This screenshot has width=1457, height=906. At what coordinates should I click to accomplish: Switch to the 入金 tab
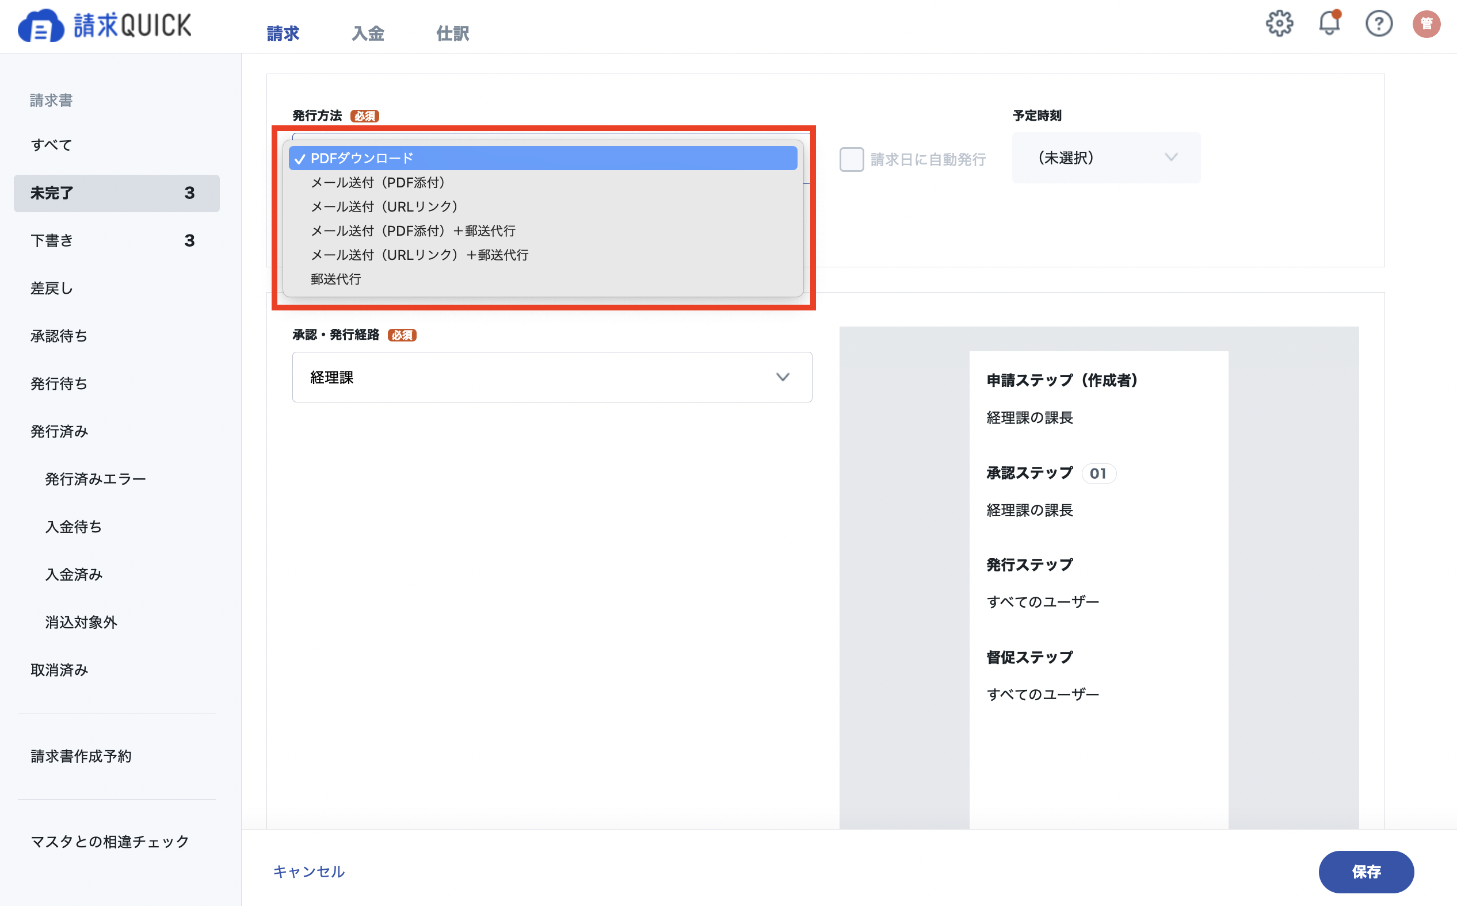(x=368, y=33)
